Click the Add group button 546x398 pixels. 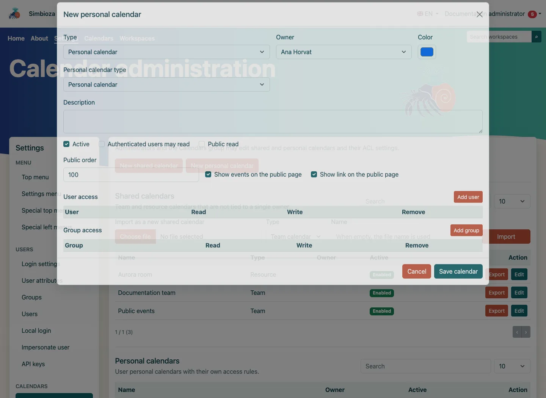[466, 230]
